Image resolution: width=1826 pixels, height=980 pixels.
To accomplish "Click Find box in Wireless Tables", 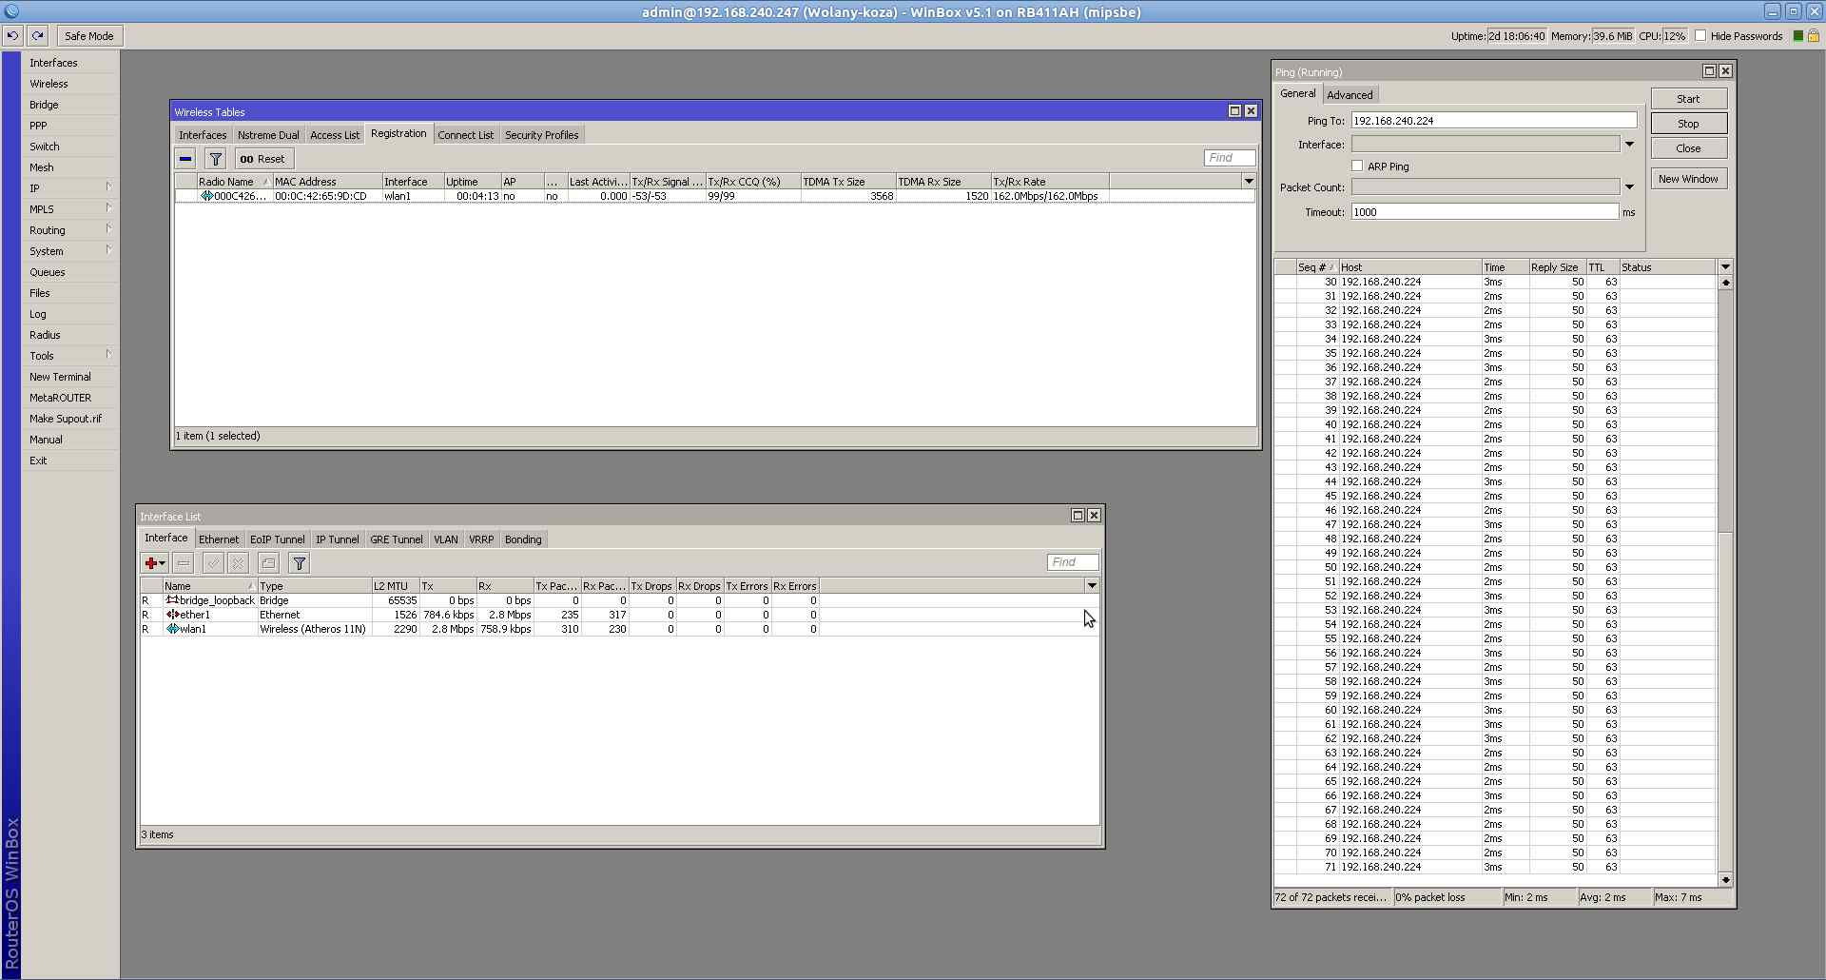I will click(1230, 158).
